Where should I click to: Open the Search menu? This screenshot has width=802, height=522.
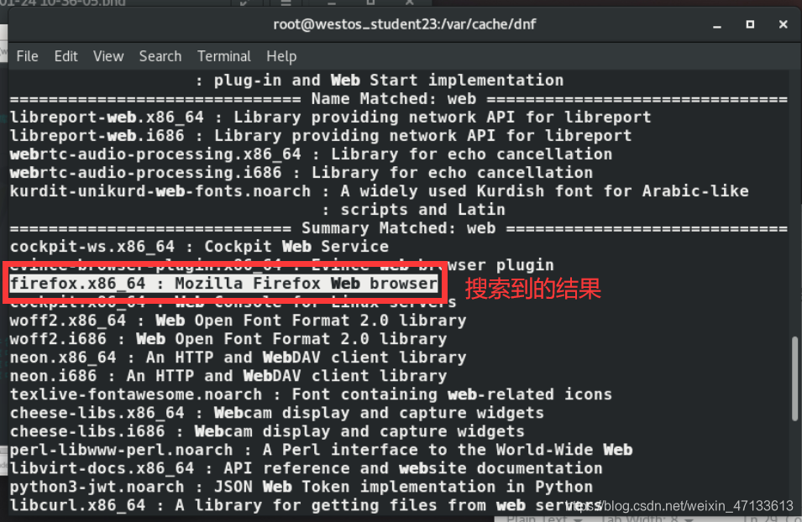click(x=160, y=56)
